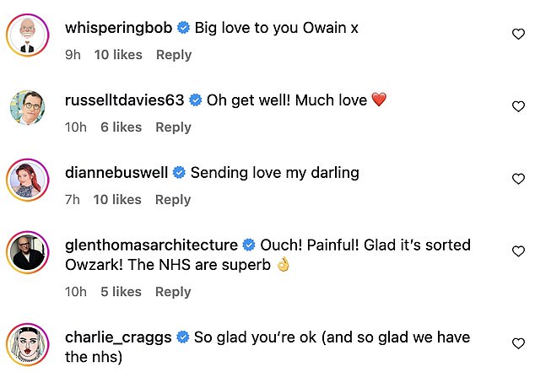Image resolution: width=535 pixels, height=372 pixels.
Task: Toggle the heart on dianne buswell's comment
Action: pos(519,179)
